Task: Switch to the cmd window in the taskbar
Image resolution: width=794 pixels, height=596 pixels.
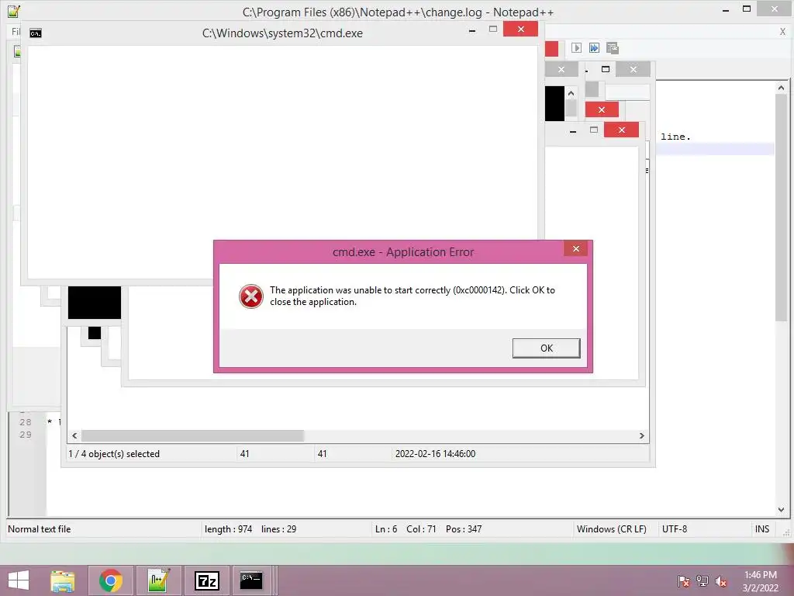Action: [x=251, y=580]
